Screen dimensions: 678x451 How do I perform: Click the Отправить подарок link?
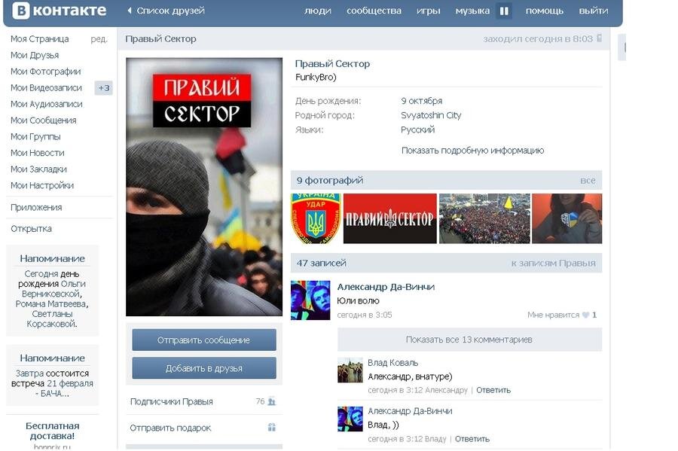[x=170, y=428]
